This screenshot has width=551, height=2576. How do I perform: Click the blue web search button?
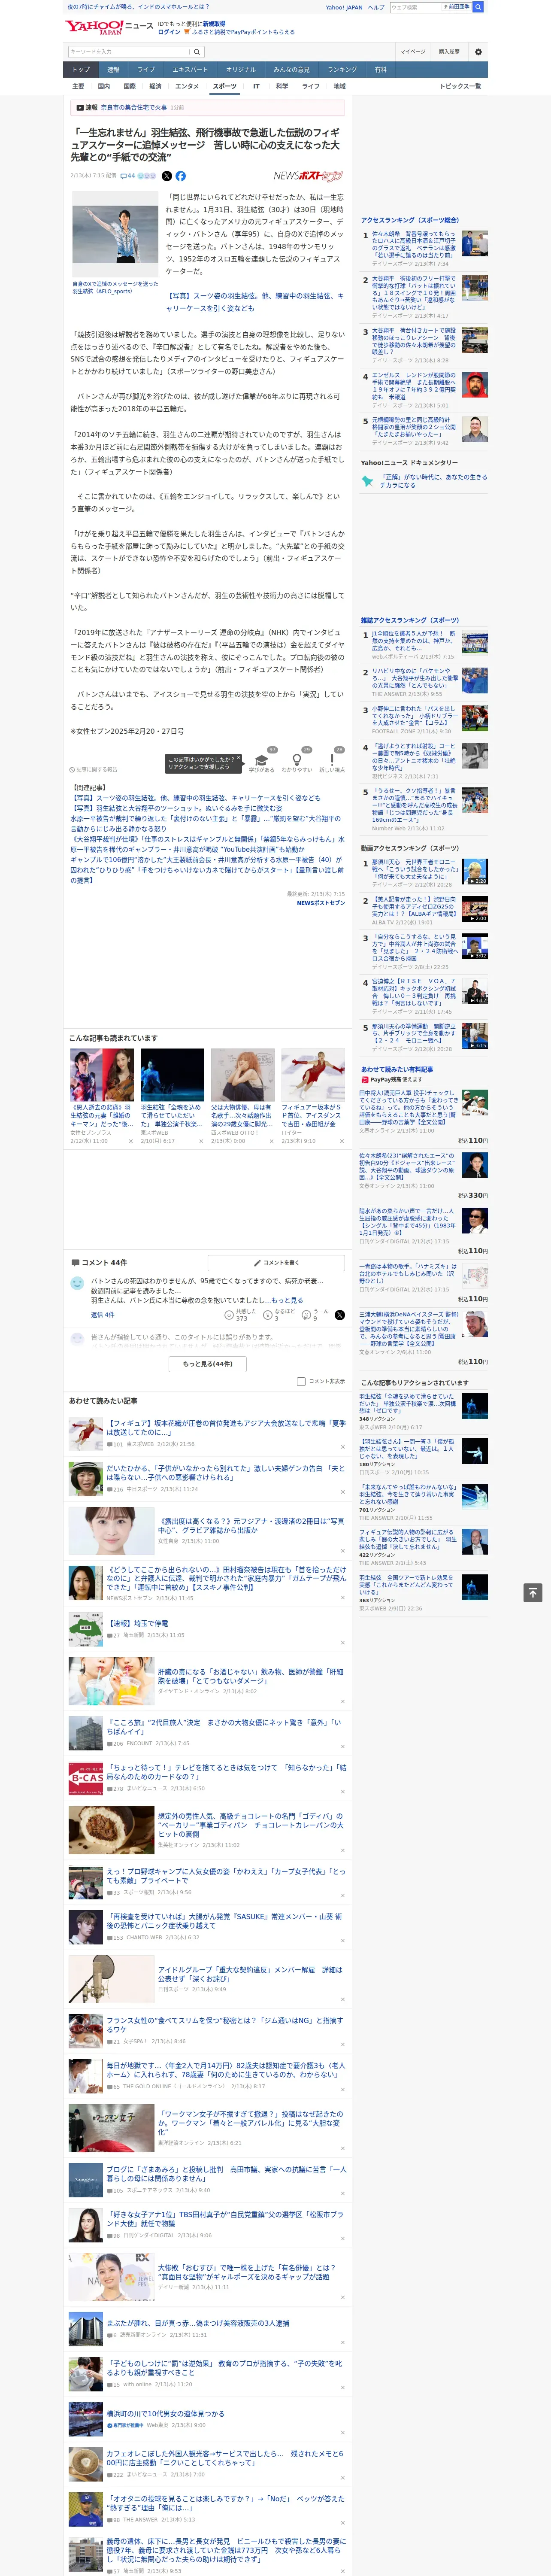click(478, 7)
